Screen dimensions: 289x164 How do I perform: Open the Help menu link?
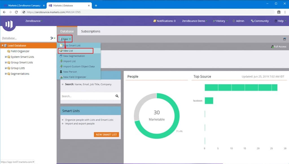click(280, 21)
